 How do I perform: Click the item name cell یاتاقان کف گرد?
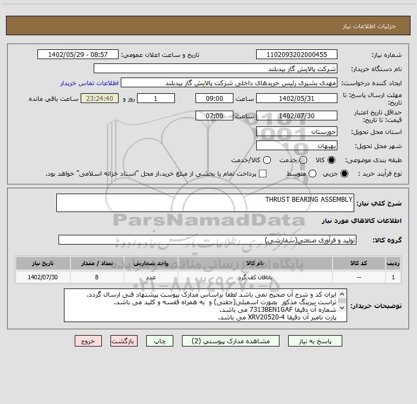point(255,277)
